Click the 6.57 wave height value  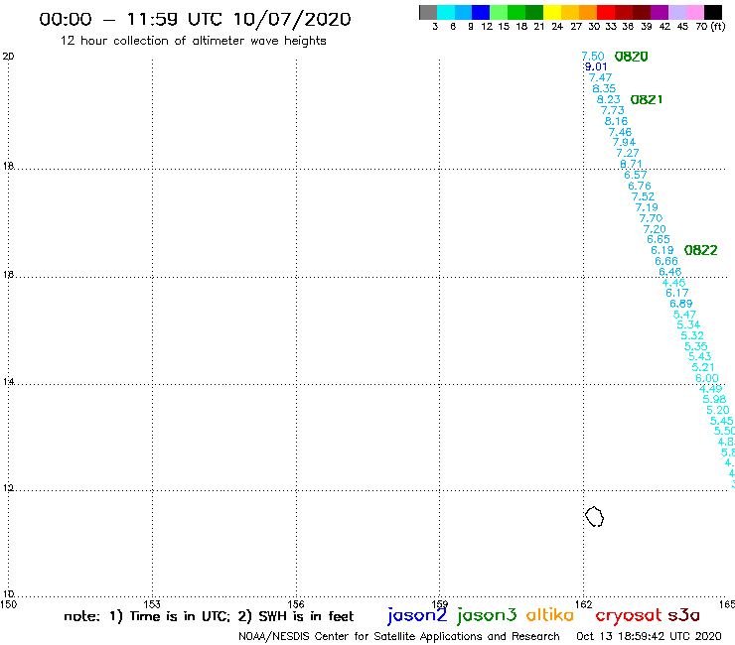coord(635,175)
